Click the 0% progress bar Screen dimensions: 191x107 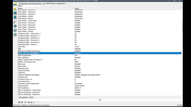100,100
